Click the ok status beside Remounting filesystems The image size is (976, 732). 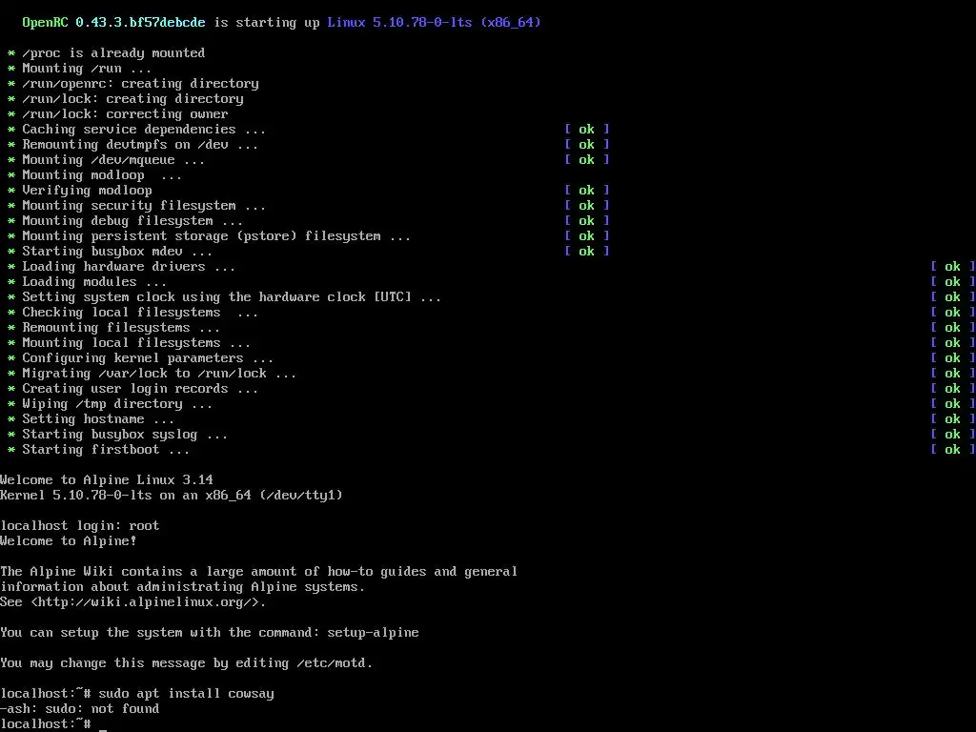point(952,328)
